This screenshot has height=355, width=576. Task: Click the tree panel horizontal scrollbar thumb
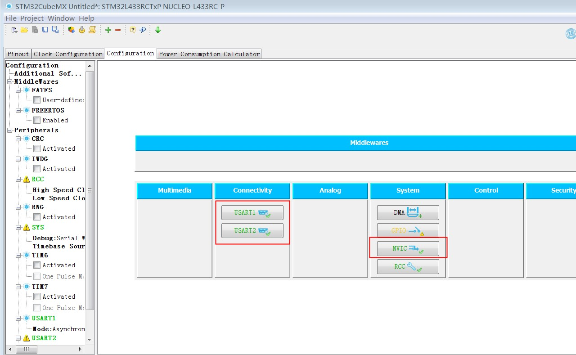click(x=27, y=349)
